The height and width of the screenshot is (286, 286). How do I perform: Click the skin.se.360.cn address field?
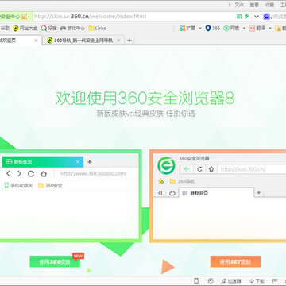pos(90,17)
